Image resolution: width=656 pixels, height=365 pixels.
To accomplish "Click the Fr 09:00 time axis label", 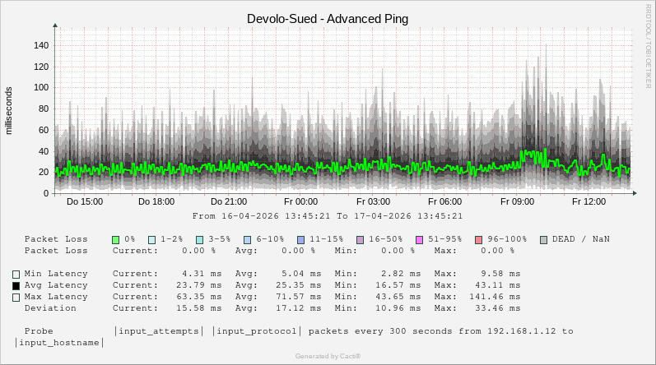I will [518, 201].
